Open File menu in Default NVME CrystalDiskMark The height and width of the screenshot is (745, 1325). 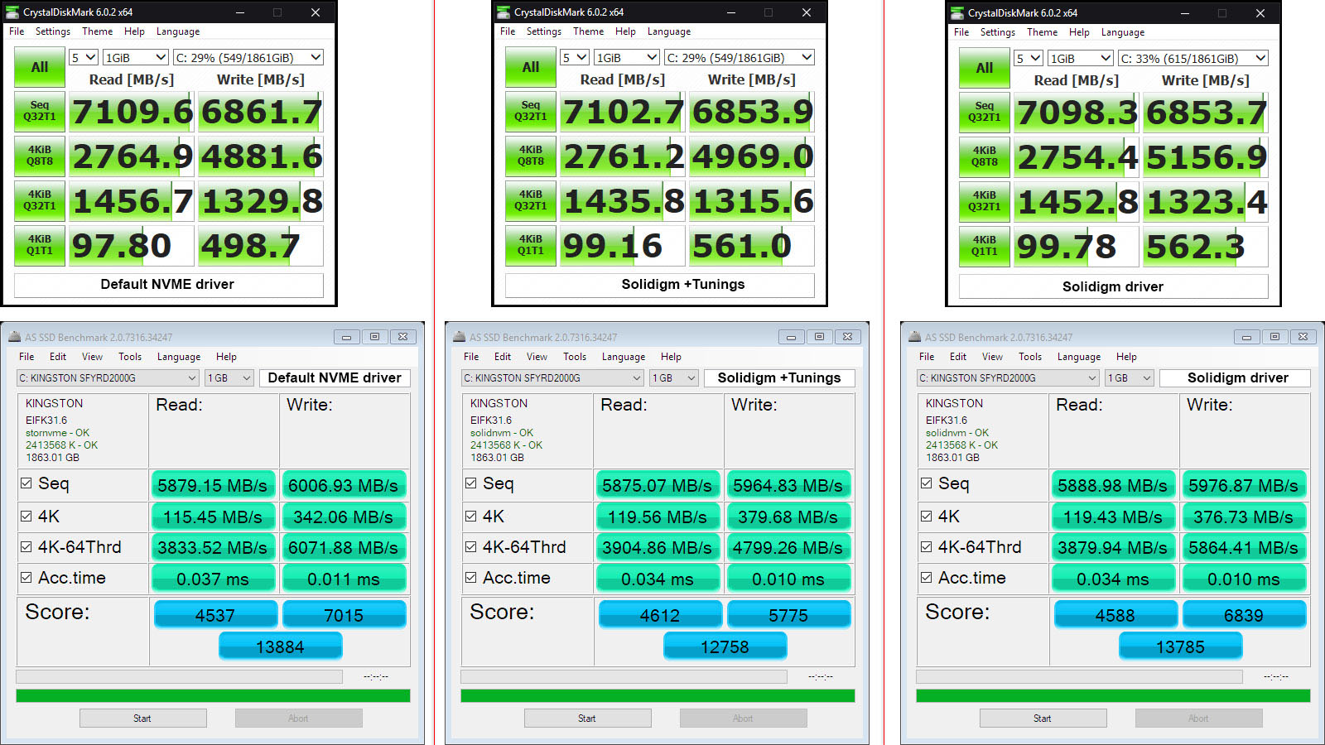tap(17, 31)
